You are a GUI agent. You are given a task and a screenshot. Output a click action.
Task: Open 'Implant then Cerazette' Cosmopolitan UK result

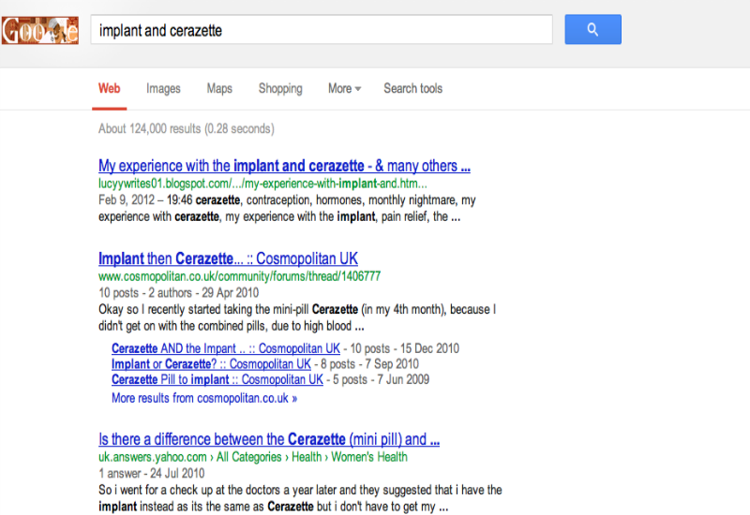coord(228,258)
